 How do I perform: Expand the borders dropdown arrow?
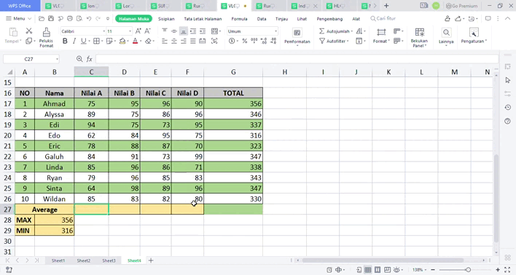point(102,41)
